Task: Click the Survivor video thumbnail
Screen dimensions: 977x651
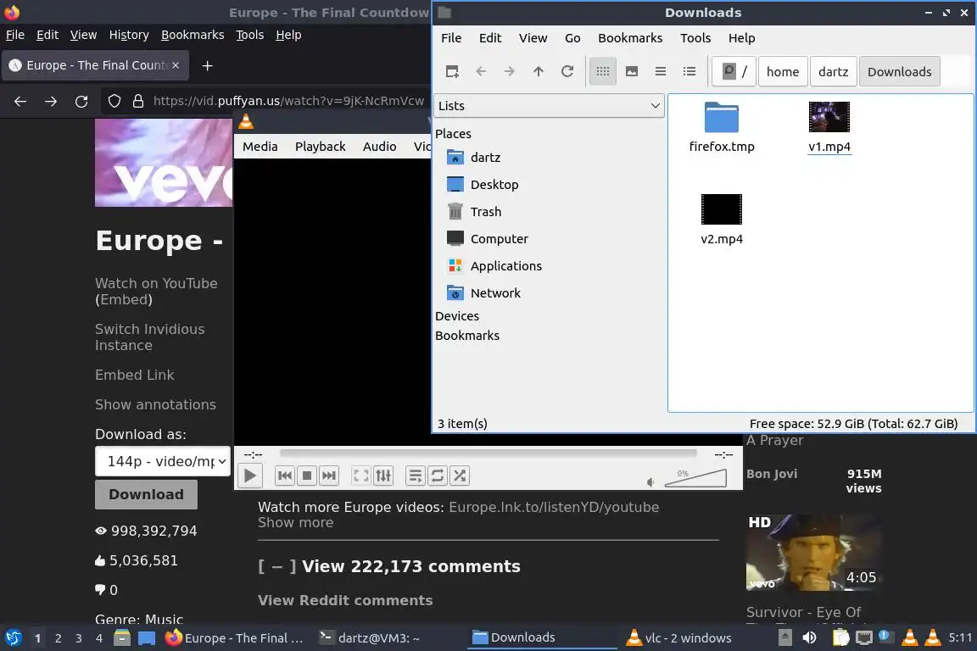Action: click(x=812, y=553)
